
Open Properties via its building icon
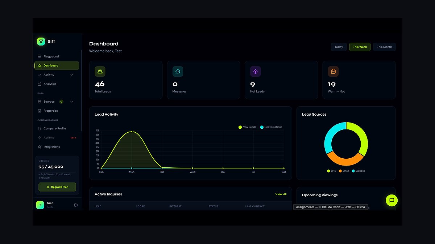coord(40,111)
